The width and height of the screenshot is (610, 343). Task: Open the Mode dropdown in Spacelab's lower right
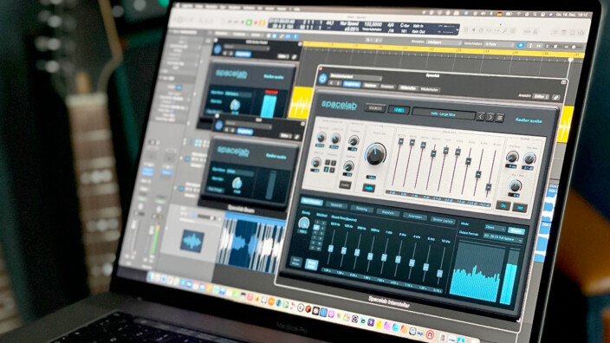click(495, 228)
